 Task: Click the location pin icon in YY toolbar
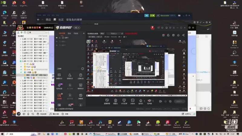[x=21, y=33]
